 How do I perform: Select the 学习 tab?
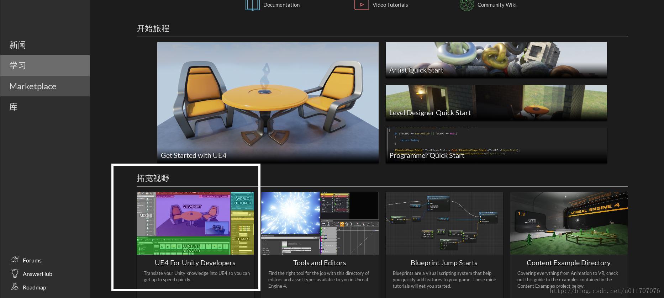coord(45,65)
